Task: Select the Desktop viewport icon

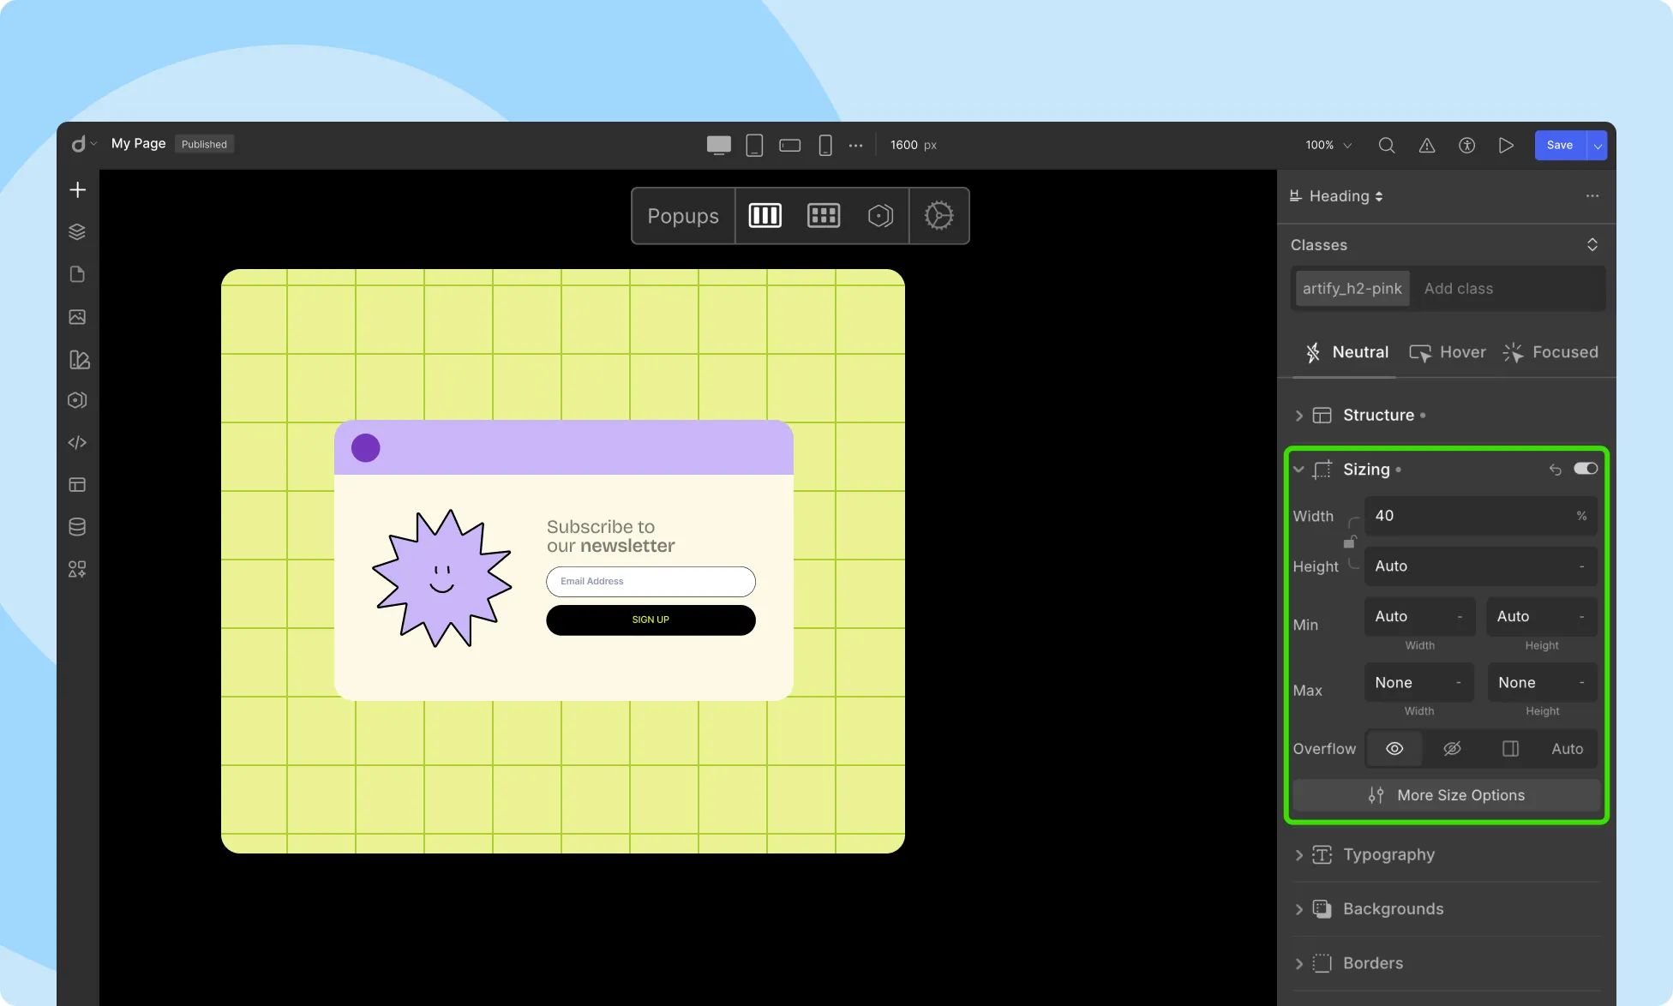Action: (x=719, y=145)
